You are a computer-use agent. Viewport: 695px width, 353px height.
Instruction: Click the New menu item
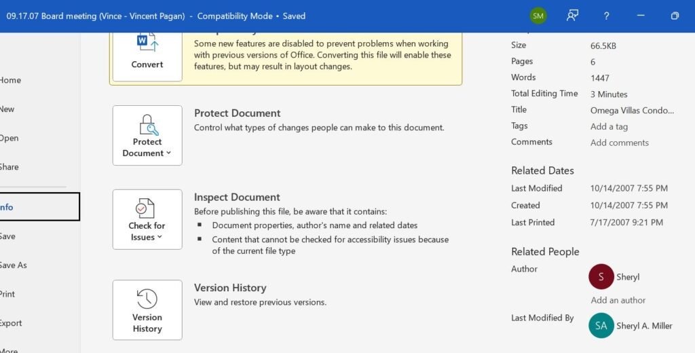[x=7, y=109]
